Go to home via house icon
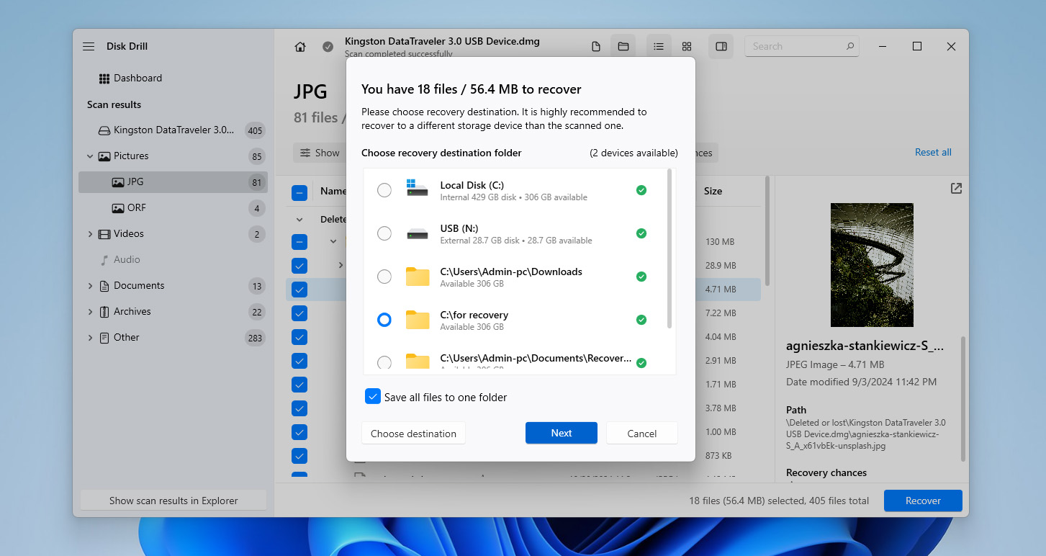 pos(300,47)
